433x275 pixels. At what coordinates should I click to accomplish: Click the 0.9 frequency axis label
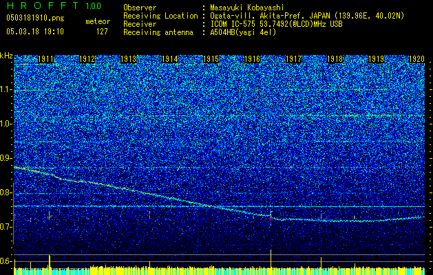coord(6,158)
